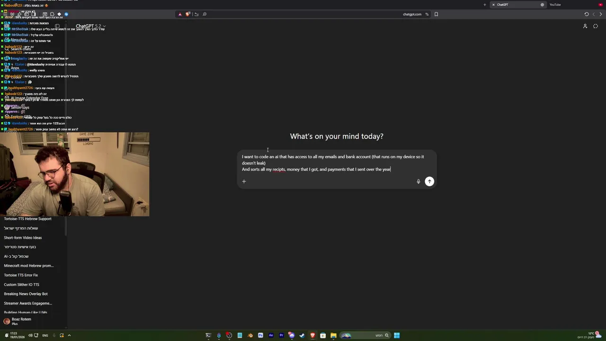
Task: Click the invite people icon at top right
Action: point(585,27)
